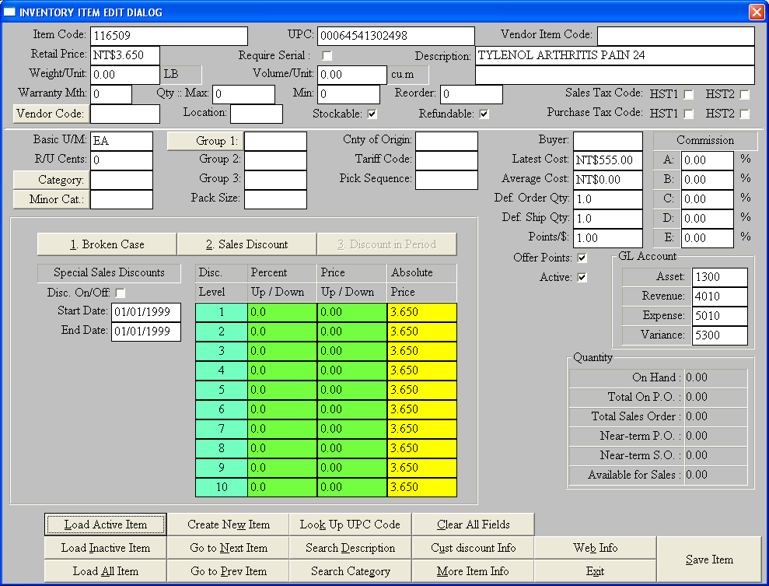
Task: Switch to the Broken Case tab
Action: (107, 244)
